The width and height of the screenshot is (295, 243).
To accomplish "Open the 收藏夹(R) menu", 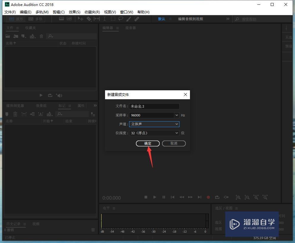I will tap(92, 12).
